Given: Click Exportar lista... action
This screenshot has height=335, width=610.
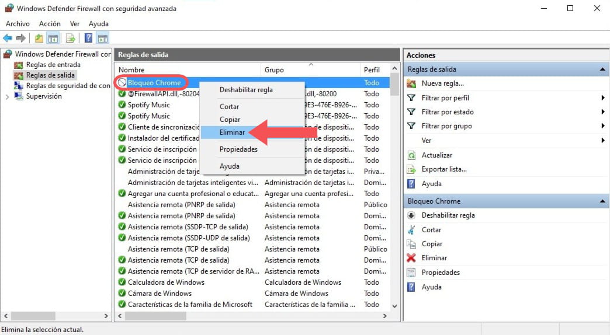Looking at the screenshot, I should 444,169.
